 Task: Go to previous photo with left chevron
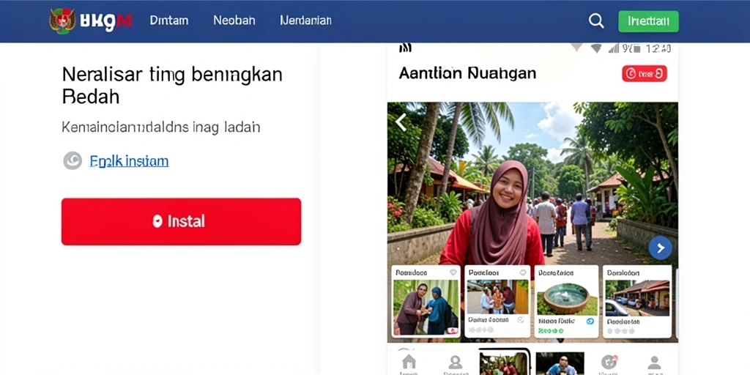401,122
